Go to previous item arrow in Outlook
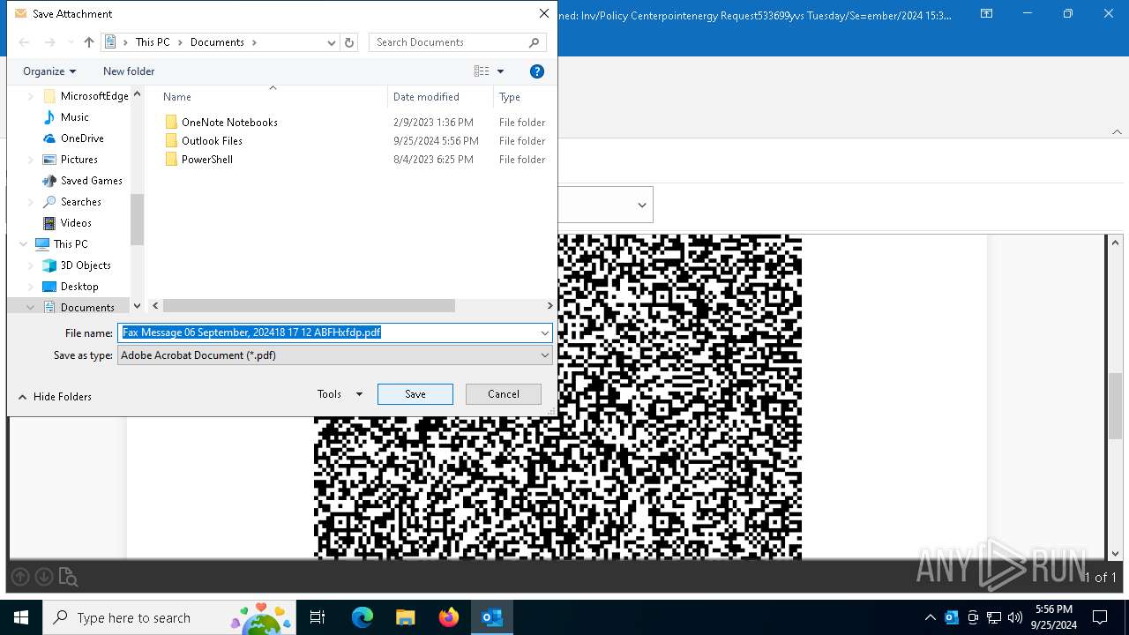 coord(20,577)
